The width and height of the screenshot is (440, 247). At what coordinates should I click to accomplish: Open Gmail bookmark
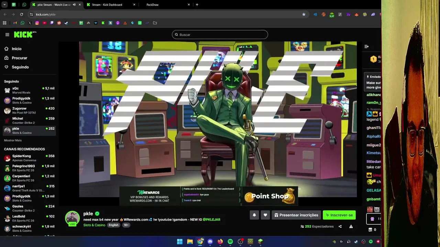pyautogui.click(x=15, y=23)
